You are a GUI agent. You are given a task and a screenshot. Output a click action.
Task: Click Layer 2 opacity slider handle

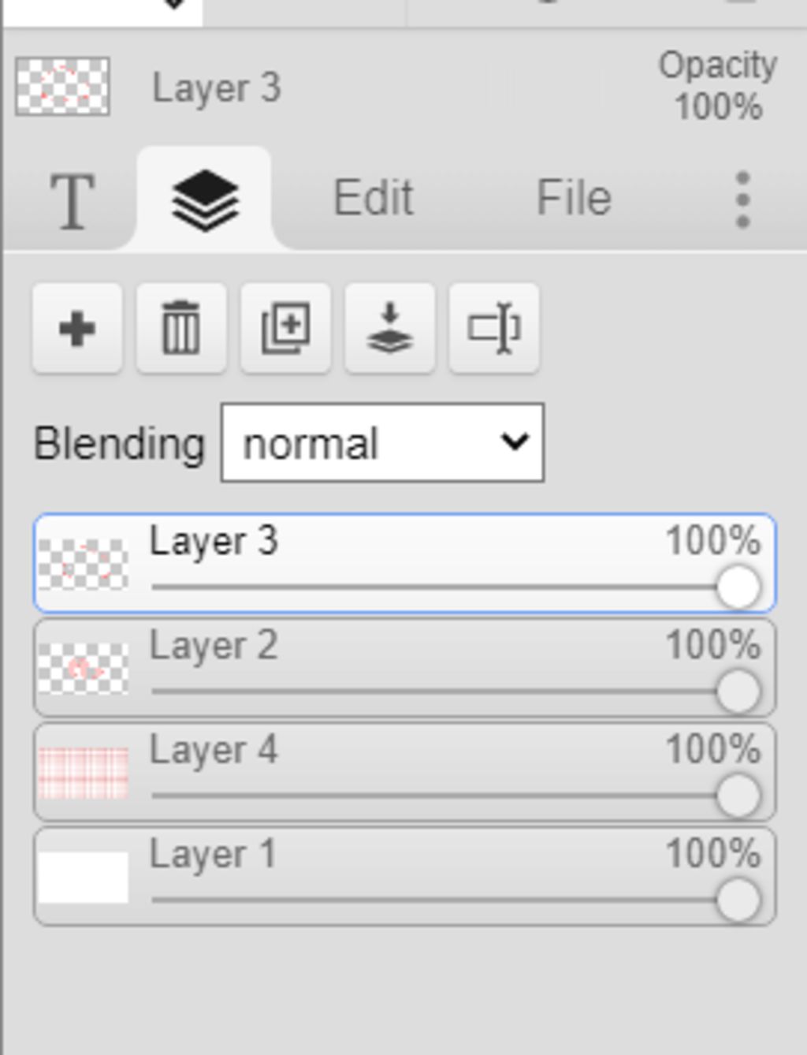click(738, 692)
